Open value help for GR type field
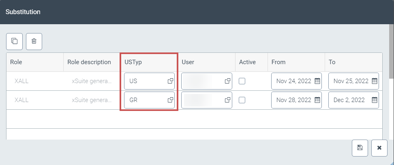This screenshot has height=165, width=394. pos(171,100)
